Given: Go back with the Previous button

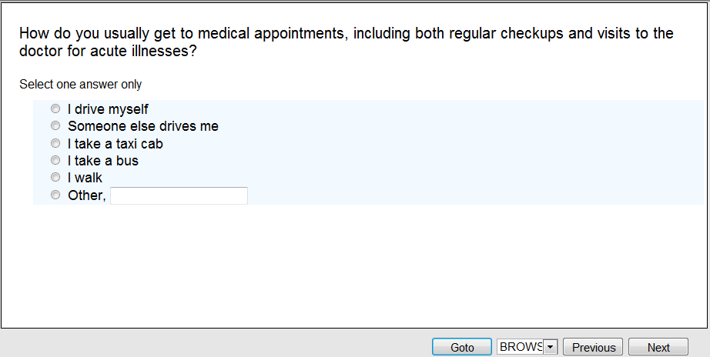Looking at the screenshot, I should 594,347.
